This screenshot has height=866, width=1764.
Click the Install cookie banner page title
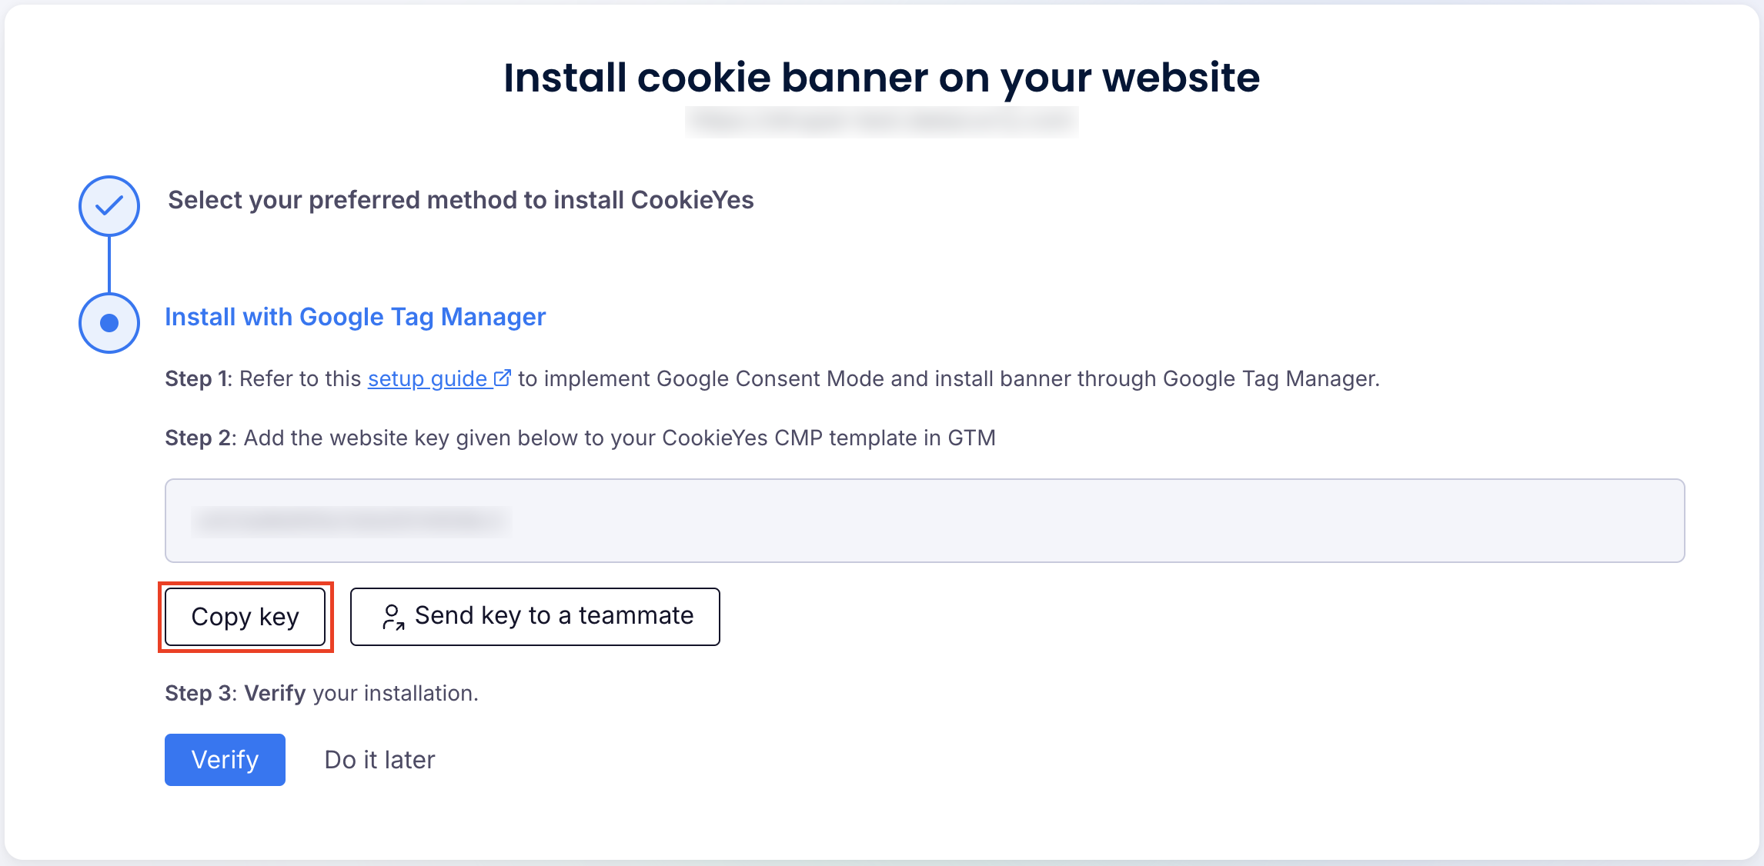[882, 78]
